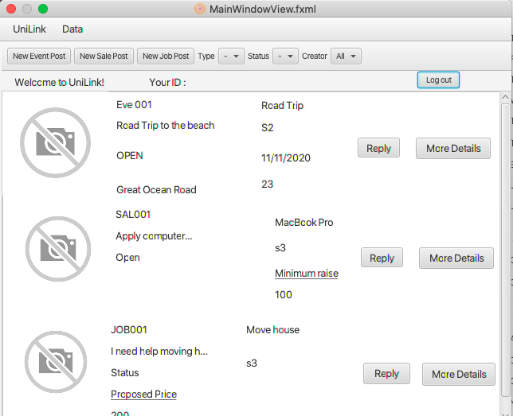The image size is (513, 416).
Task: Reply to the MacBook Pro sale post
Action: 382,258
